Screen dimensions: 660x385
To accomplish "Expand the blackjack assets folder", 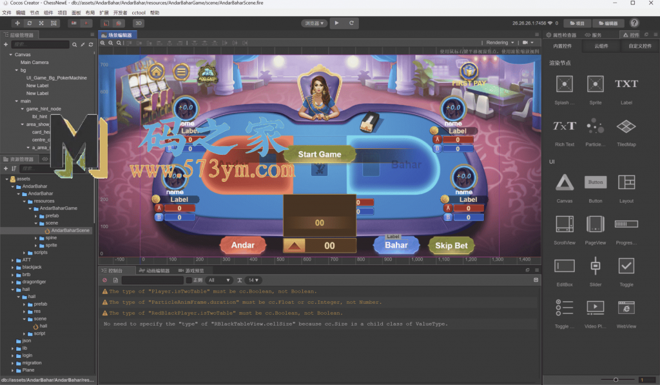I will point(13,268).
